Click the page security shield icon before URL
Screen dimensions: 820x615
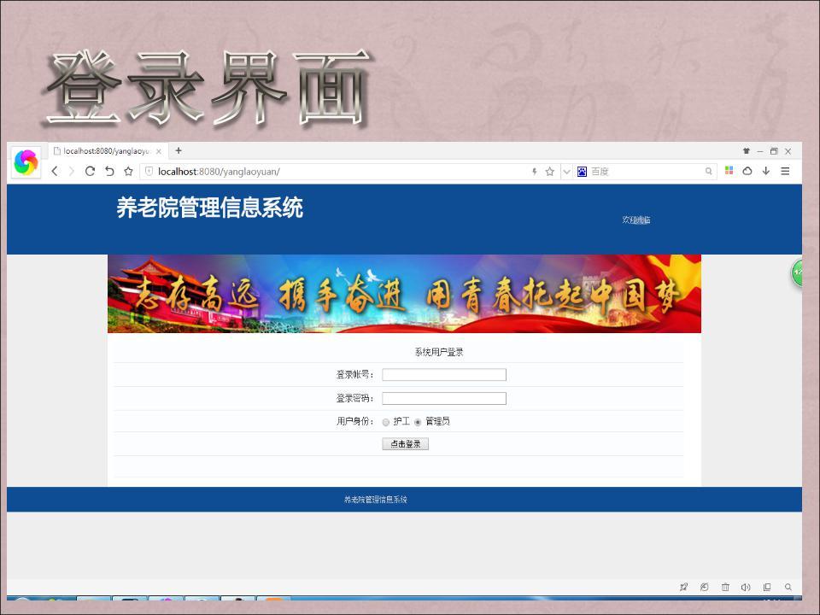[149, 171]
